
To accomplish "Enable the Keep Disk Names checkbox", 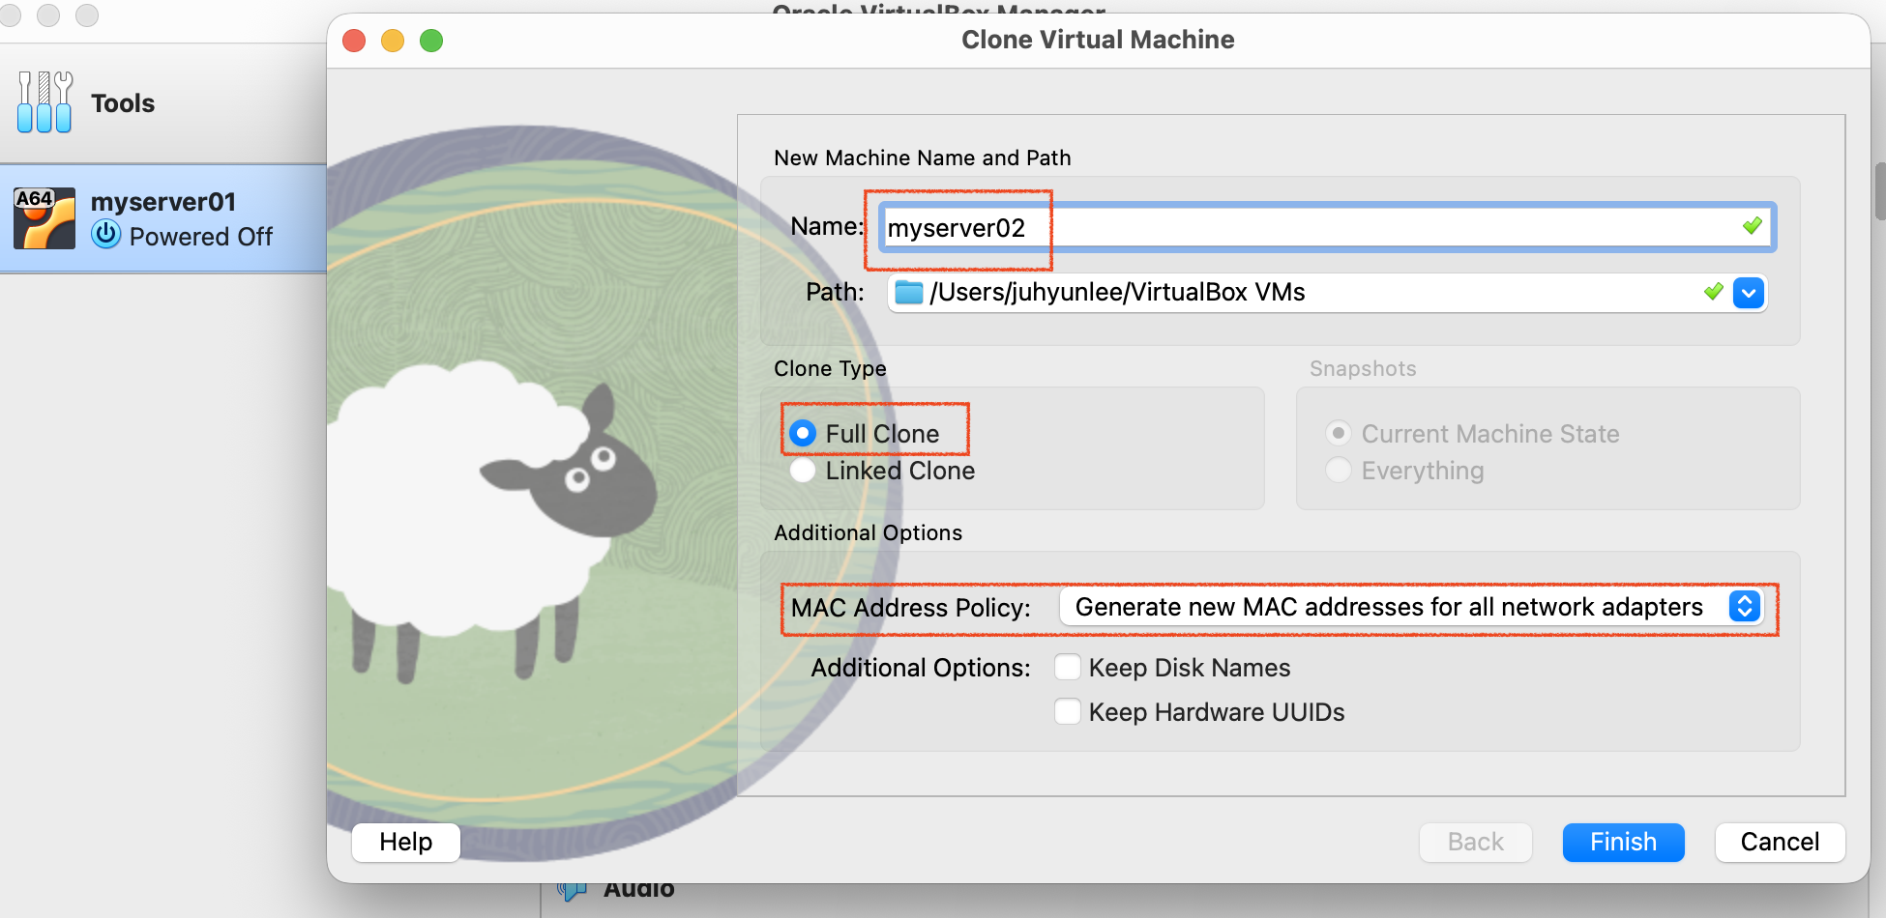I will click(x=1068, y=668).
